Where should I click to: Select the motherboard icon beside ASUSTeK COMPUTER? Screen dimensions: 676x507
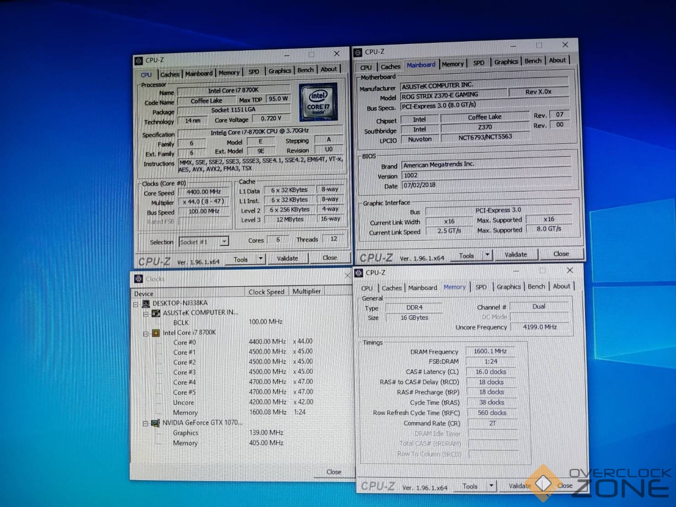pos(156,313)
